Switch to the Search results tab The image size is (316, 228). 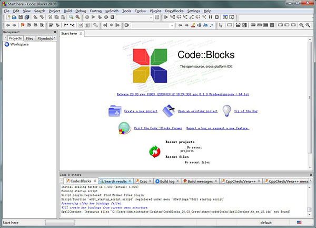[x=115, y=181]
